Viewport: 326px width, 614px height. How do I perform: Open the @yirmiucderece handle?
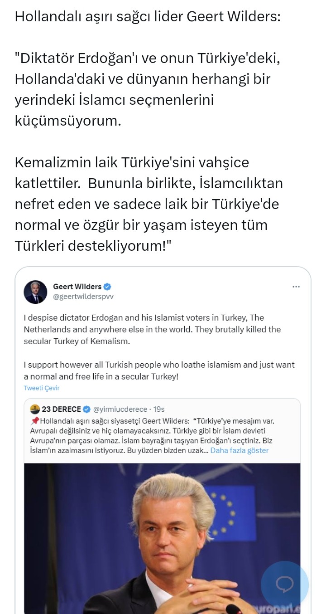coord(120,409)
